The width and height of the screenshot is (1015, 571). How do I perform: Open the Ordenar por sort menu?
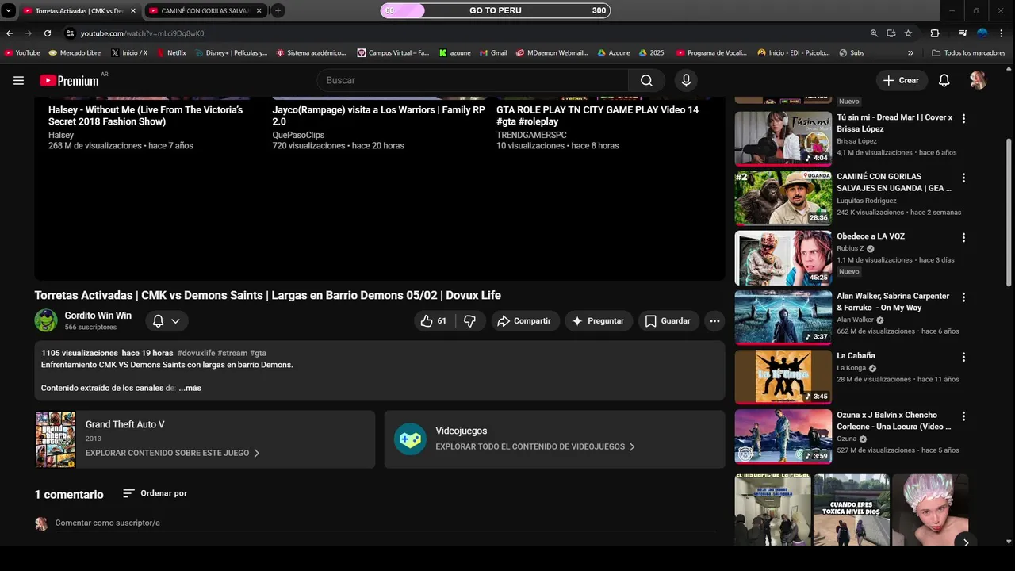point(155,493)
